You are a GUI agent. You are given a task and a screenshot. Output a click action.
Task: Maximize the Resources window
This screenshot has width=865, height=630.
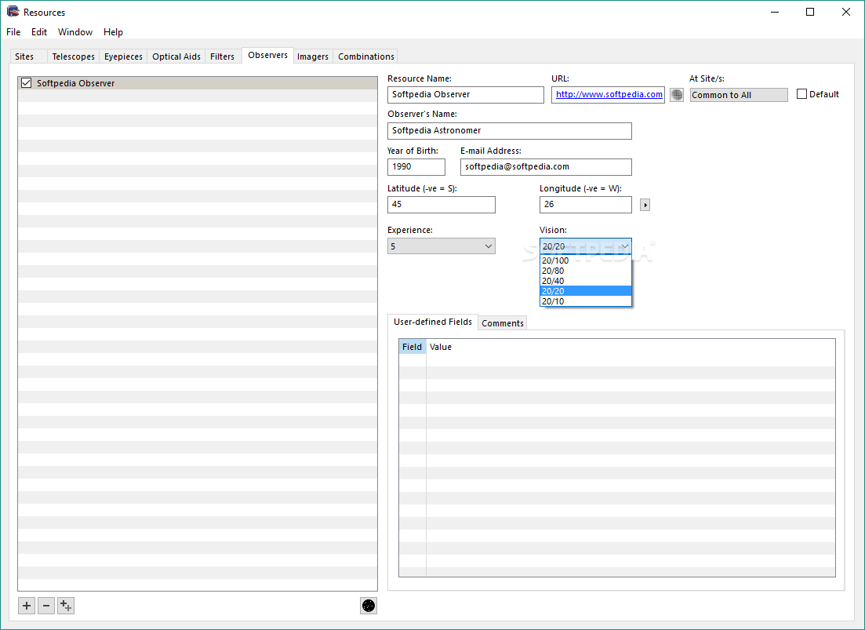tap(810, 12)
